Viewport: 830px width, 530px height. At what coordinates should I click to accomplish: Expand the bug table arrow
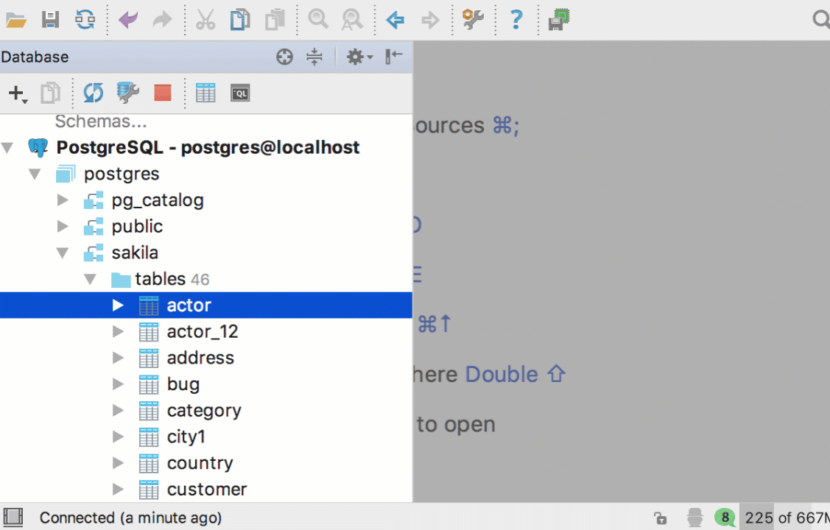[118, 384]
